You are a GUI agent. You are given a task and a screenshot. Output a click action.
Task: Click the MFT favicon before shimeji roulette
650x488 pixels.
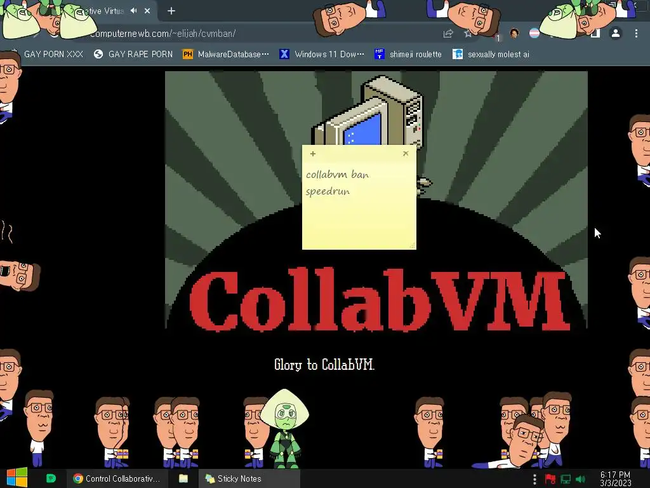[380, 54]
